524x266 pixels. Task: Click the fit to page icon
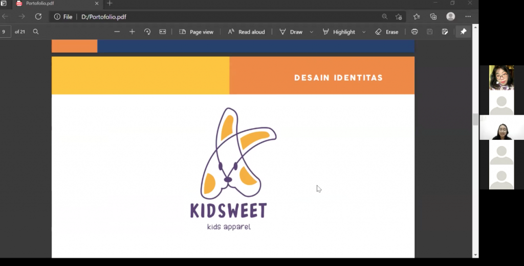pyautogui.click(x=163, y=32)
